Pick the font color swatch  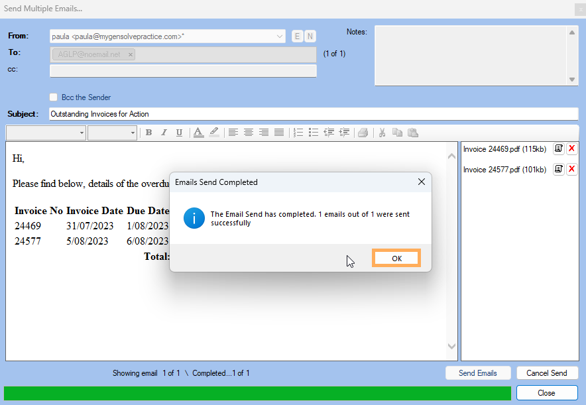pos(198,133)
